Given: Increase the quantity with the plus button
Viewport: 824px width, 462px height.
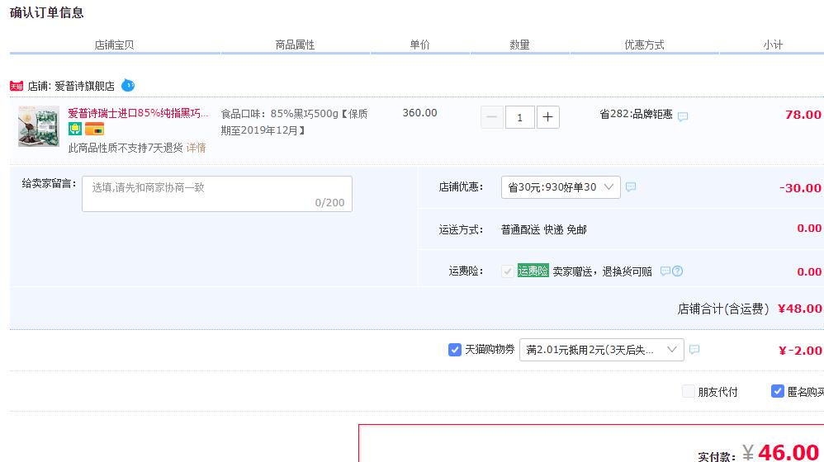Looking at the screenshot, I should coord(547,117).
